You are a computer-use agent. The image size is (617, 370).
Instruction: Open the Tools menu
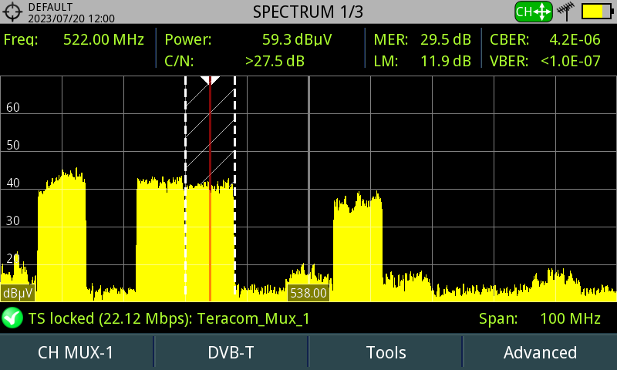click(x=386, y=352)
